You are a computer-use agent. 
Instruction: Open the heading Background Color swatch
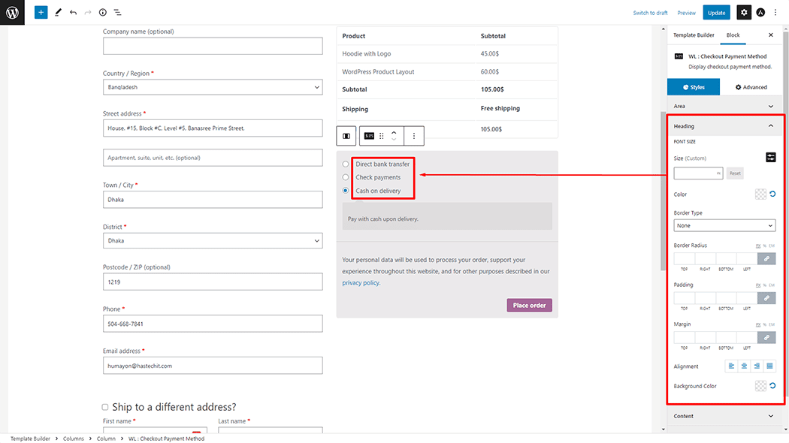760,386
